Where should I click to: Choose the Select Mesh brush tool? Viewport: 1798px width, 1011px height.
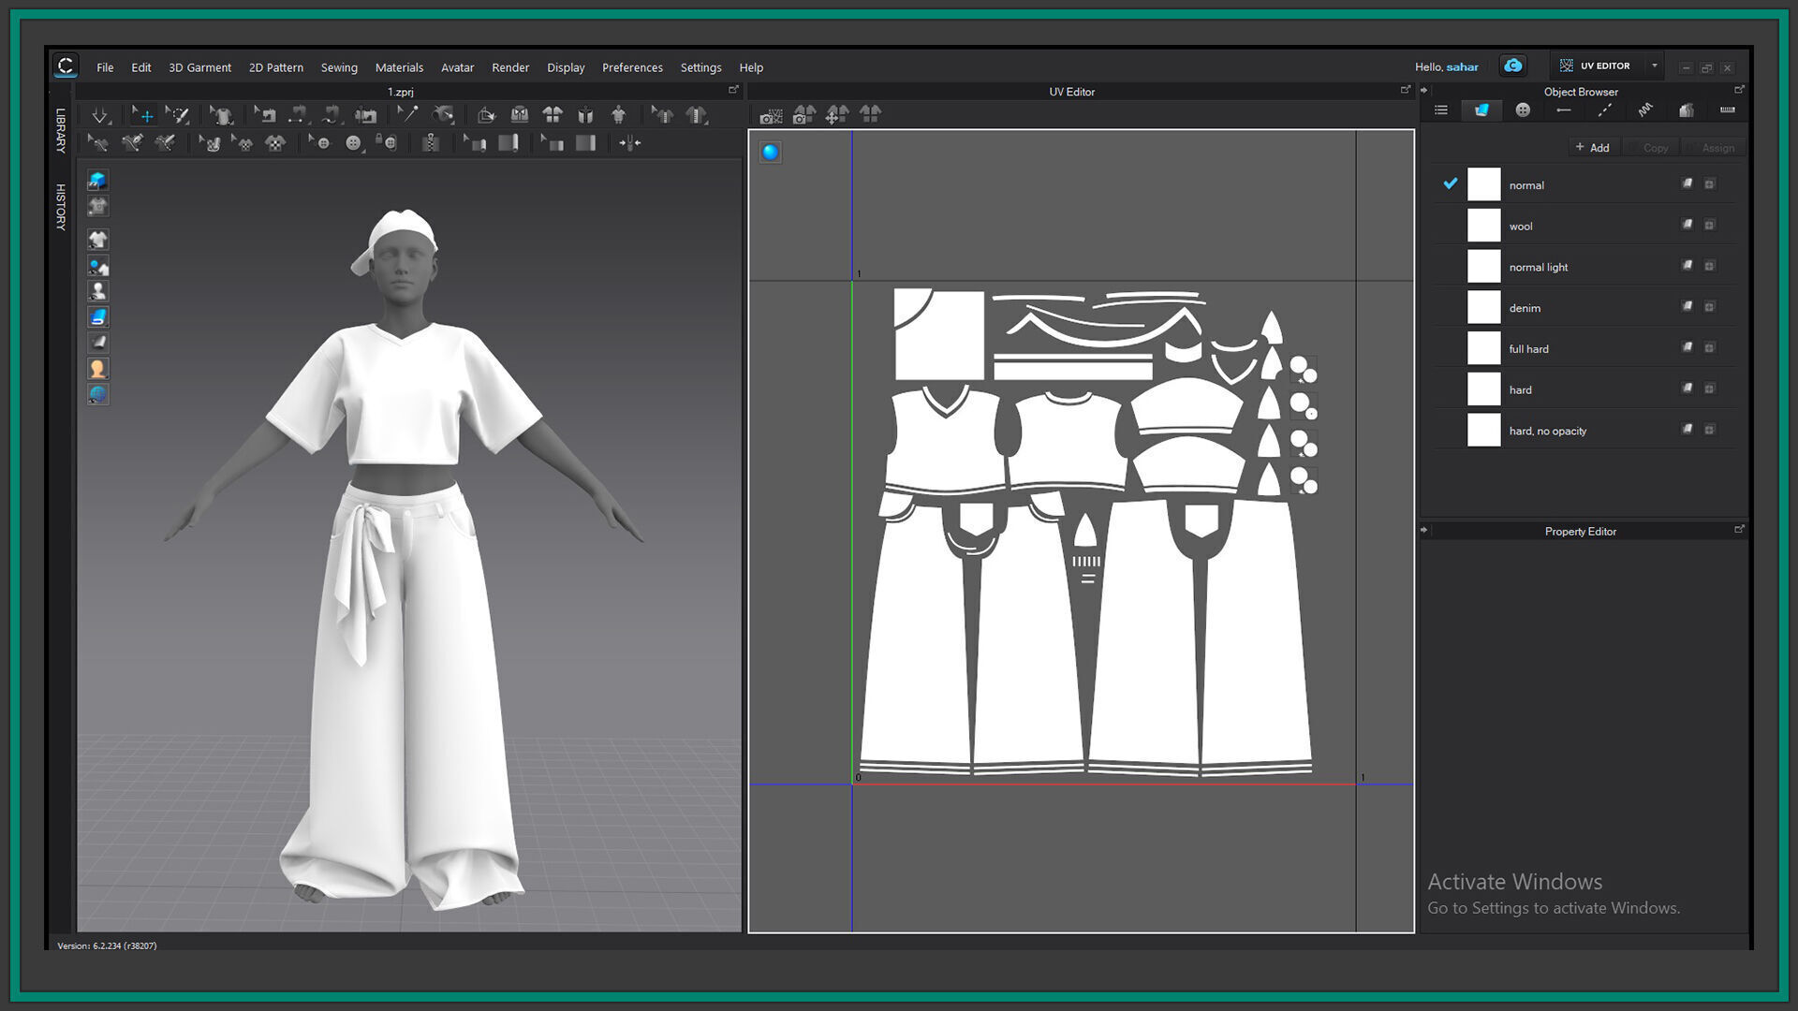177,115
